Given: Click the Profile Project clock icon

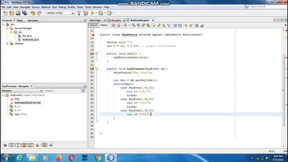Looking at the screenshot, I should click(109, 13).
